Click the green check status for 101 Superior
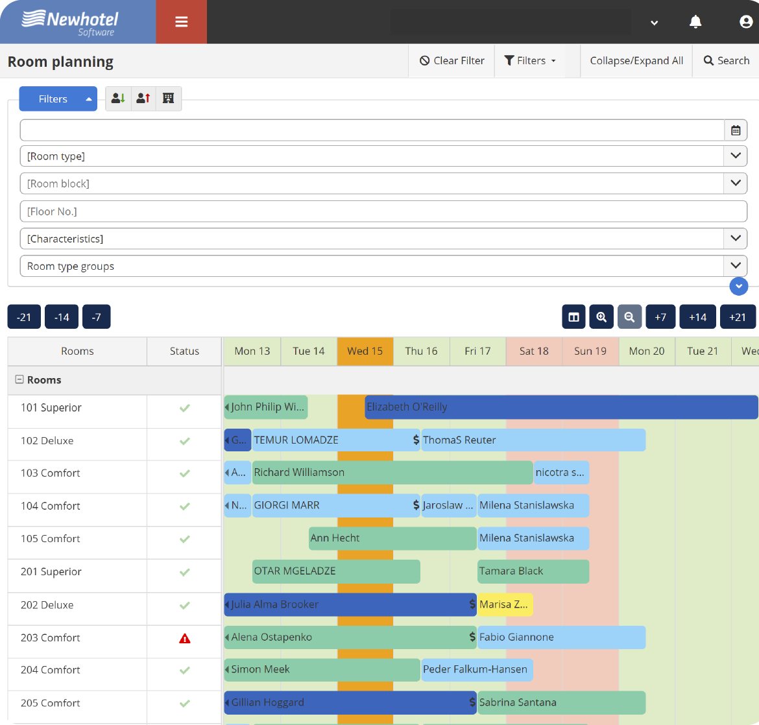The width and height of the screenshot is (759, 725). pos(184,408)
